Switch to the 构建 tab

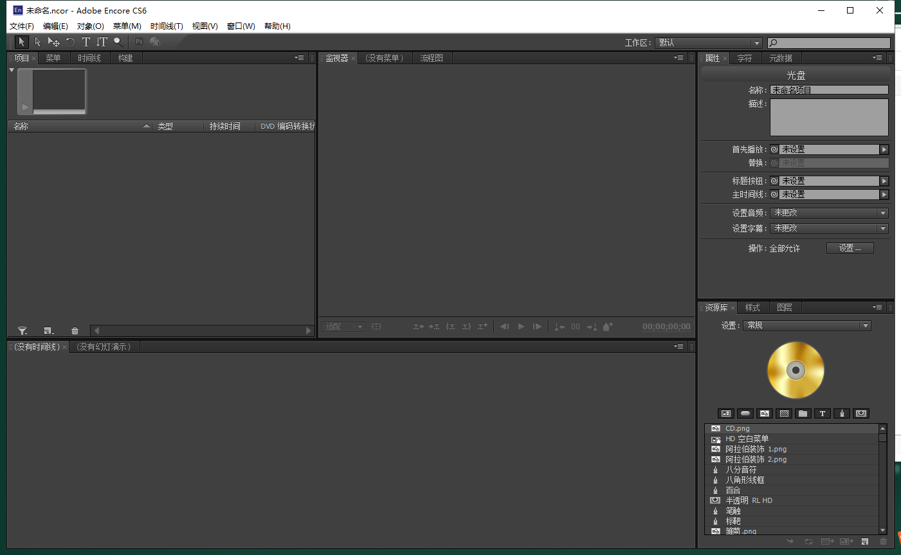coord(125,58)
